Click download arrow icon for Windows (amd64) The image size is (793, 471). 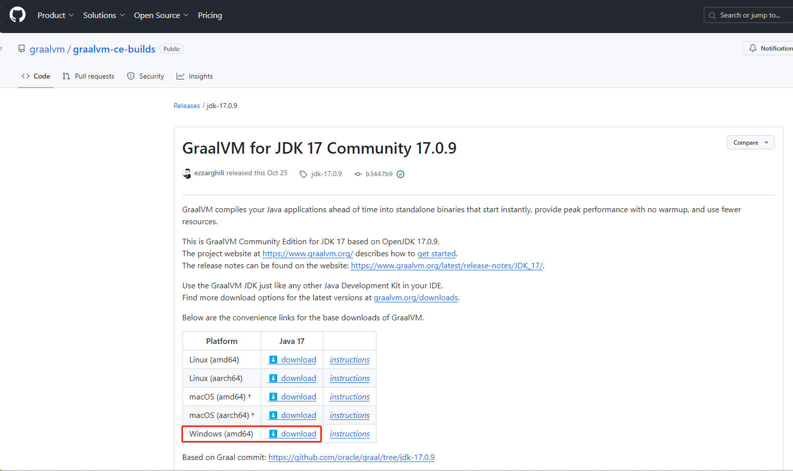click(x=273, y=433)
